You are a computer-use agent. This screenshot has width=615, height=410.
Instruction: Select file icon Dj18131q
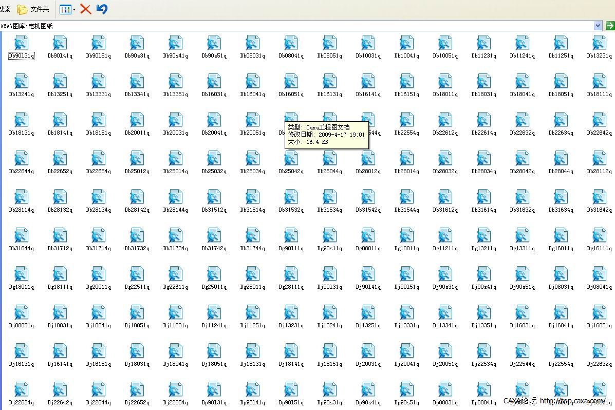(x=253, y=350)
